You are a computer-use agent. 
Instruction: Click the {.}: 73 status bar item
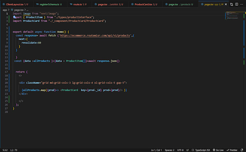14,150
